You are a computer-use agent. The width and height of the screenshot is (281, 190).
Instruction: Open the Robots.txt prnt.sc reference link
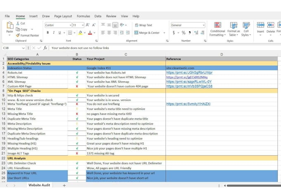[189, 72]
